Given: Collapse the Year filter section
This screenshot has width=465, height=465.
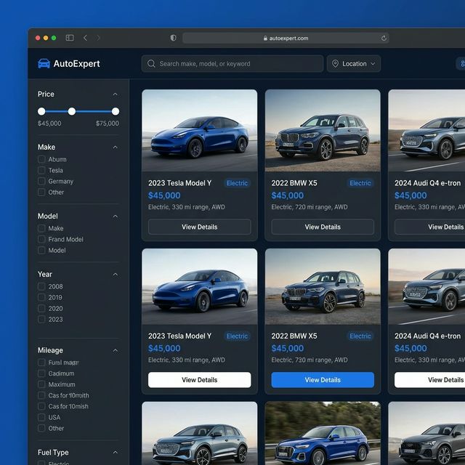Looking at the screenshot, I should 115,275.
